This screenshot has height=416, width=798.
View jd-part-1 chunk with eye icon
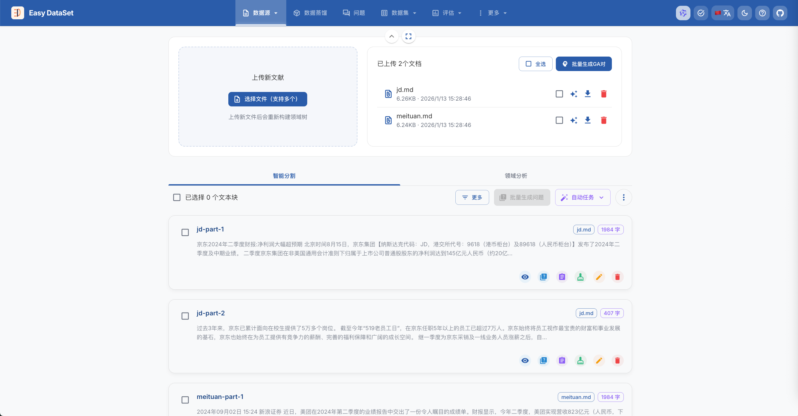[525, 277]
